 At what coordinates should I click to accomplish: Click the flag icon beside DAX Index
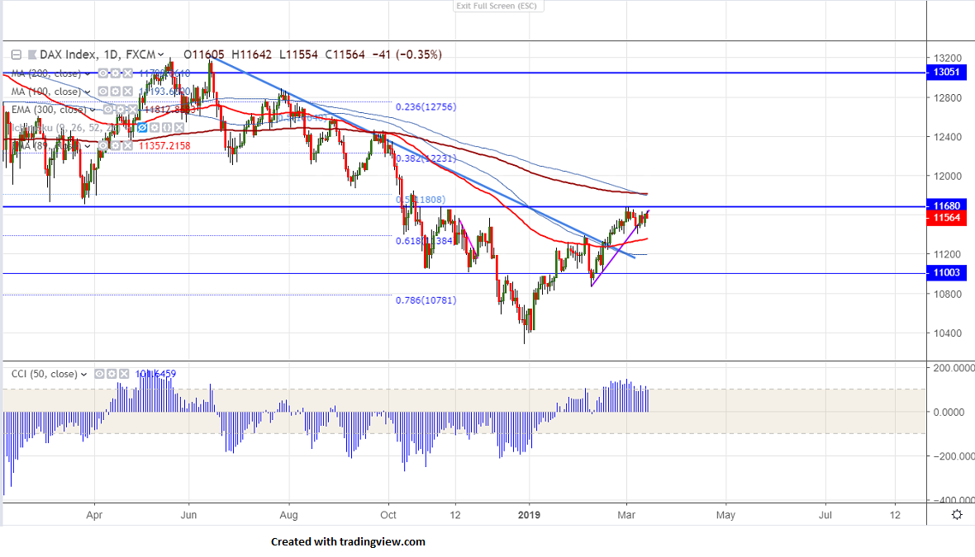click(x=32, y=54)
